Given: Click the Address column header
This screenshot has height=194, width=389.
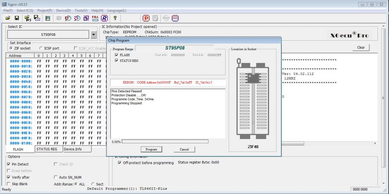Looking at the screenshot, I should 20,56.
